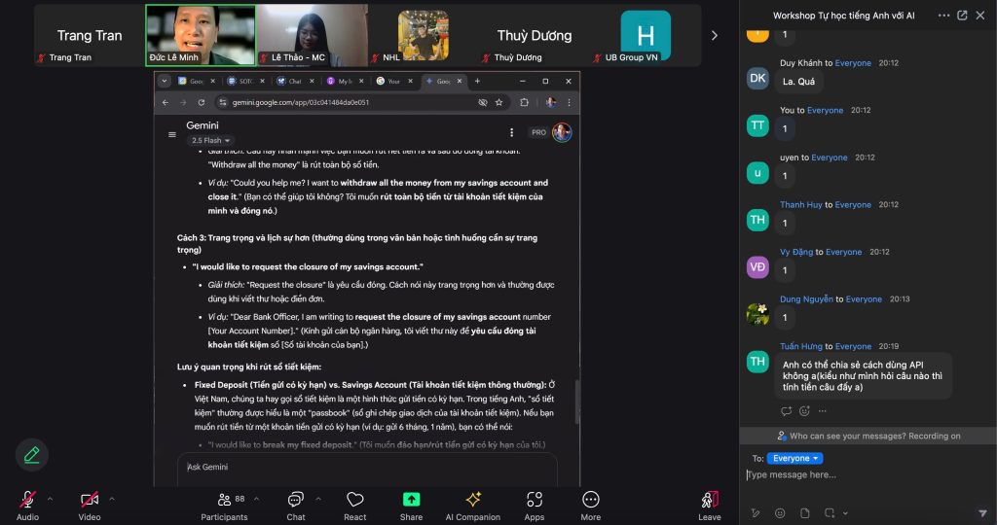Open Google account avatar in Gemini
This screenshot has height=525, width=997.
(x=562, y=132)
